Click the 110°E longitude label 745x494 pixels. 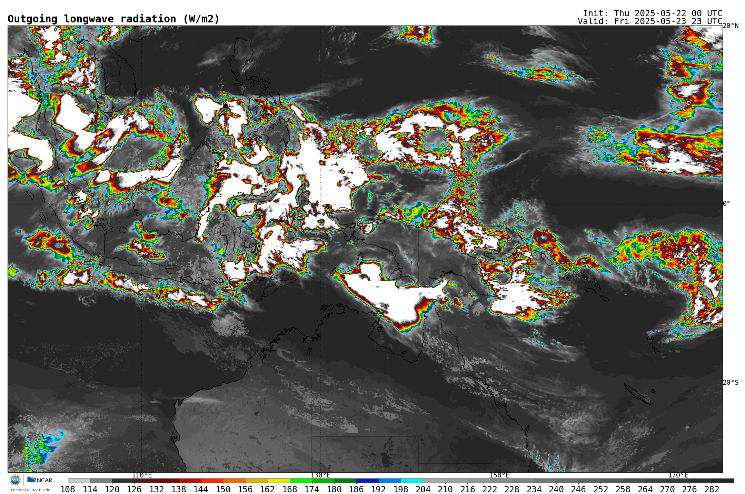(142, 475)
